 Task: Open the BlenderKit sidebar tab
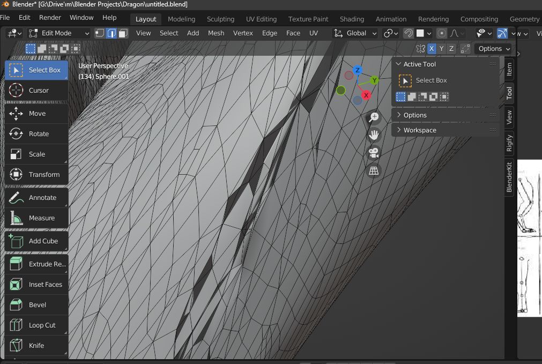[x=509, y=177]
